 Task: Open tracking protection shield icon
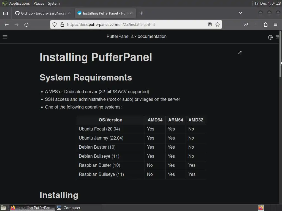(x=55, y=24)
